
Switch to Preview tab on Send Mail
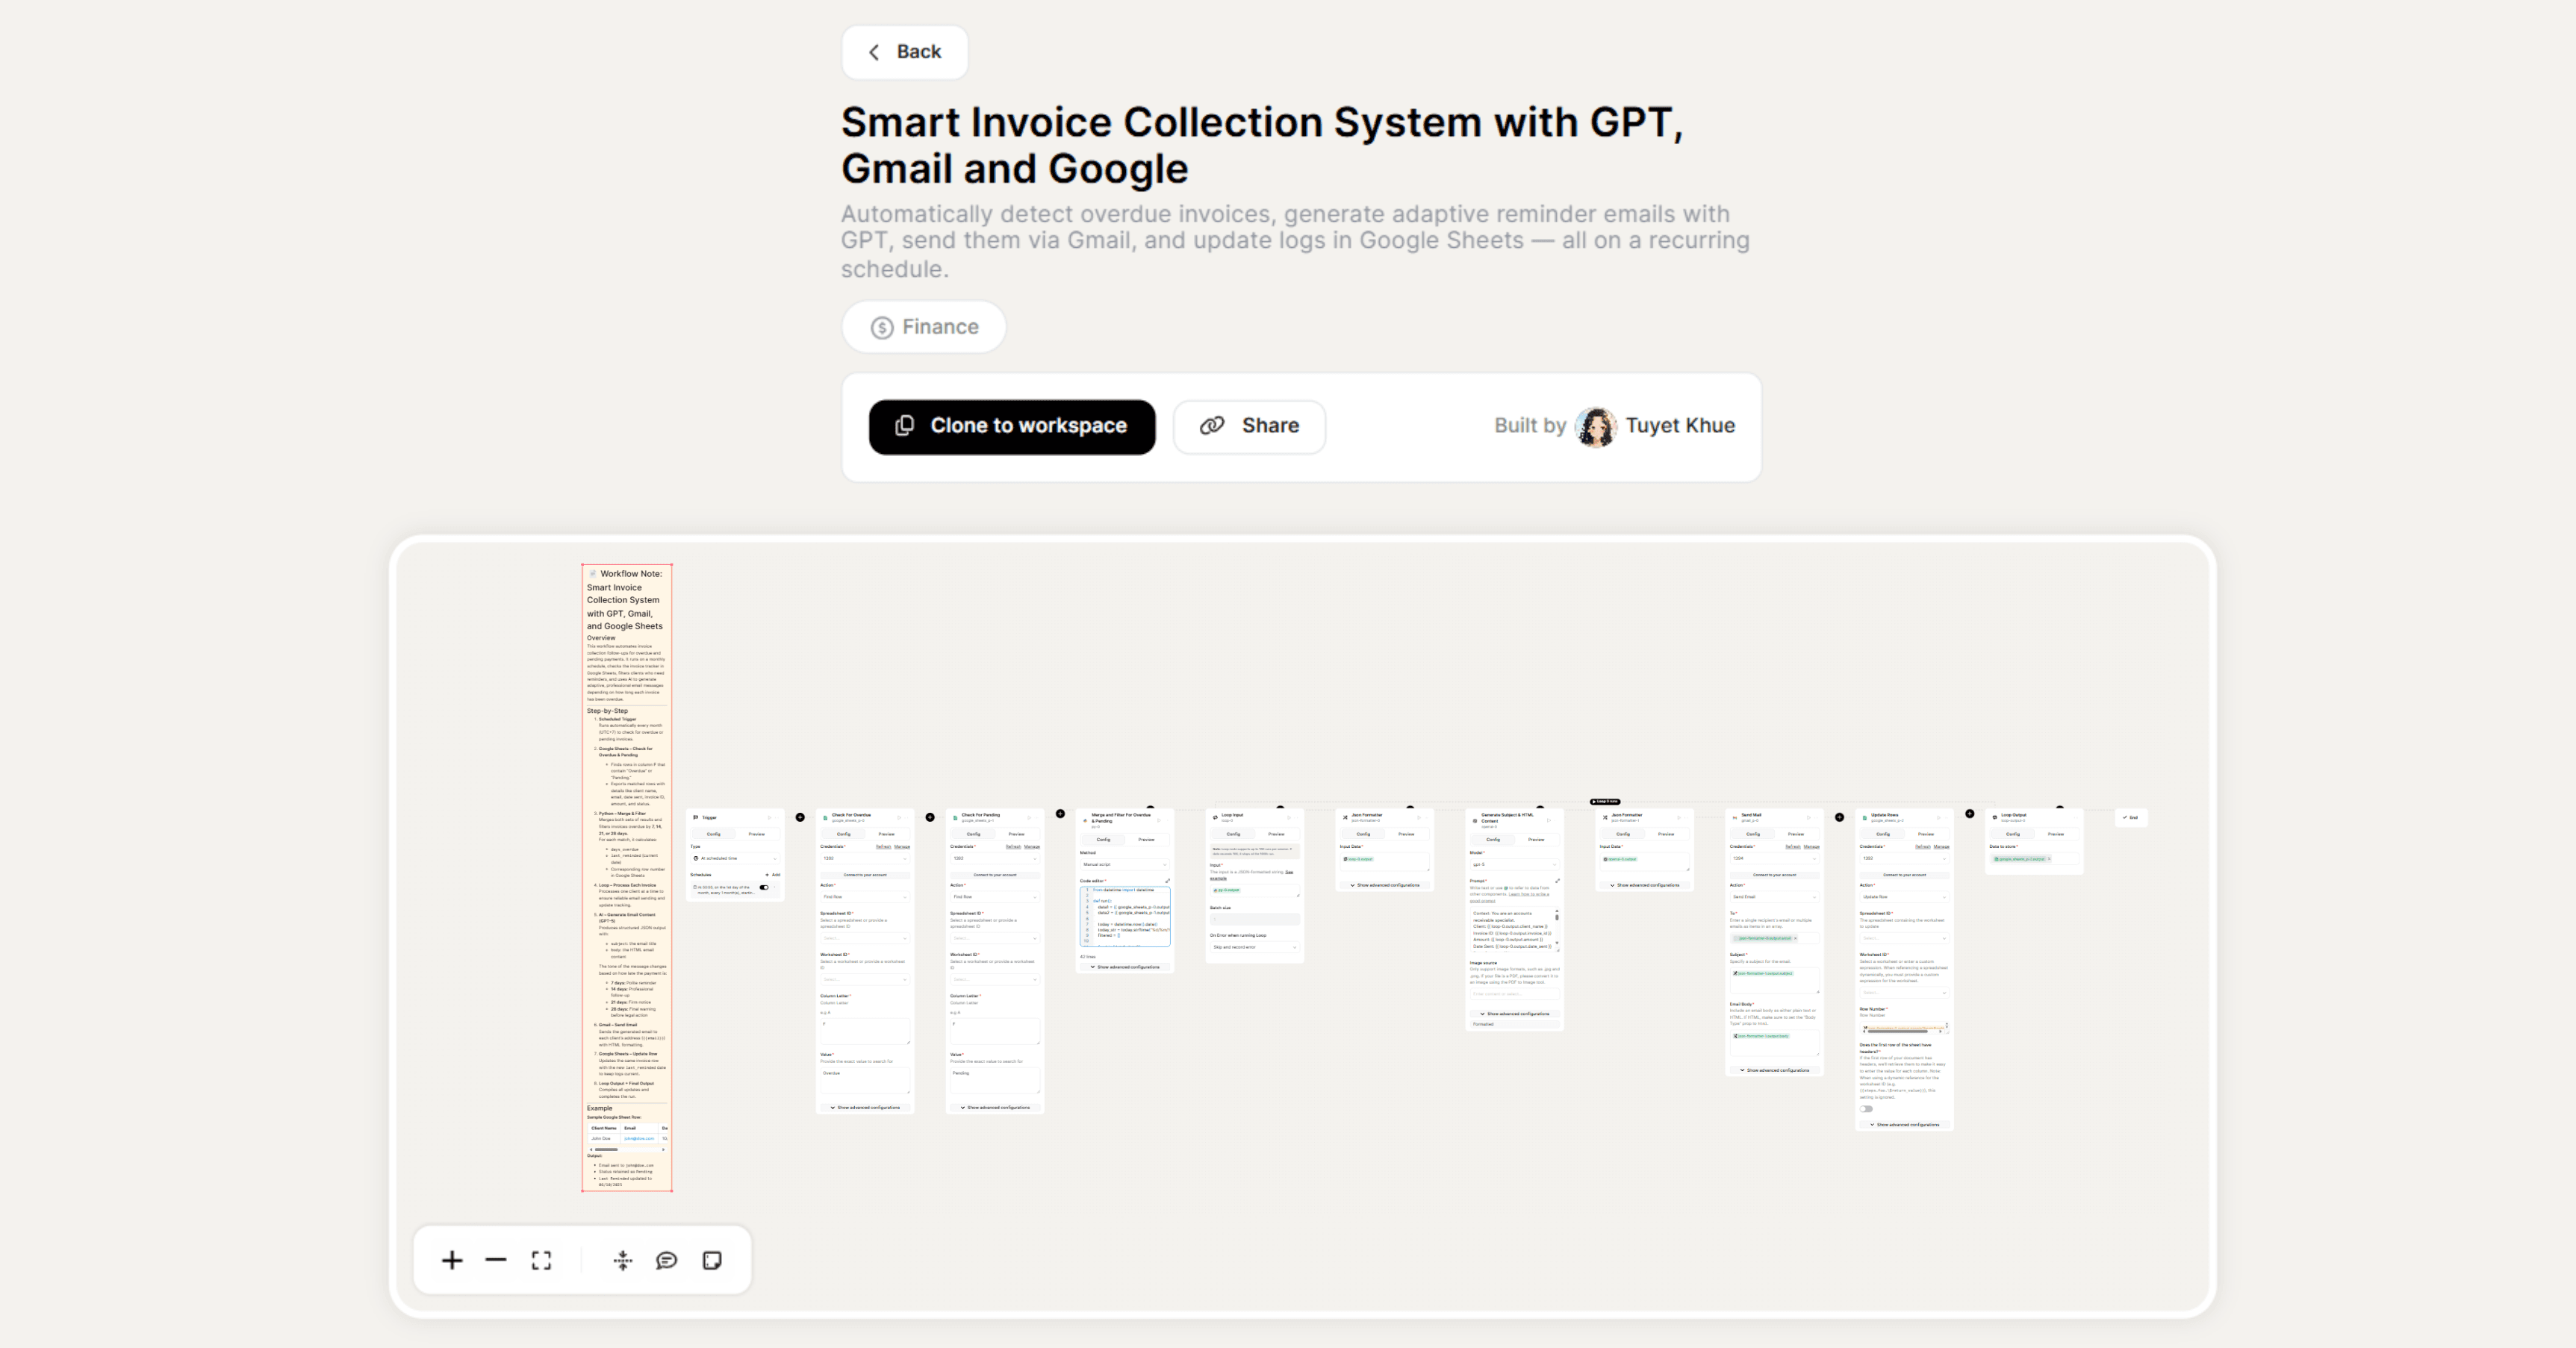1797,834
